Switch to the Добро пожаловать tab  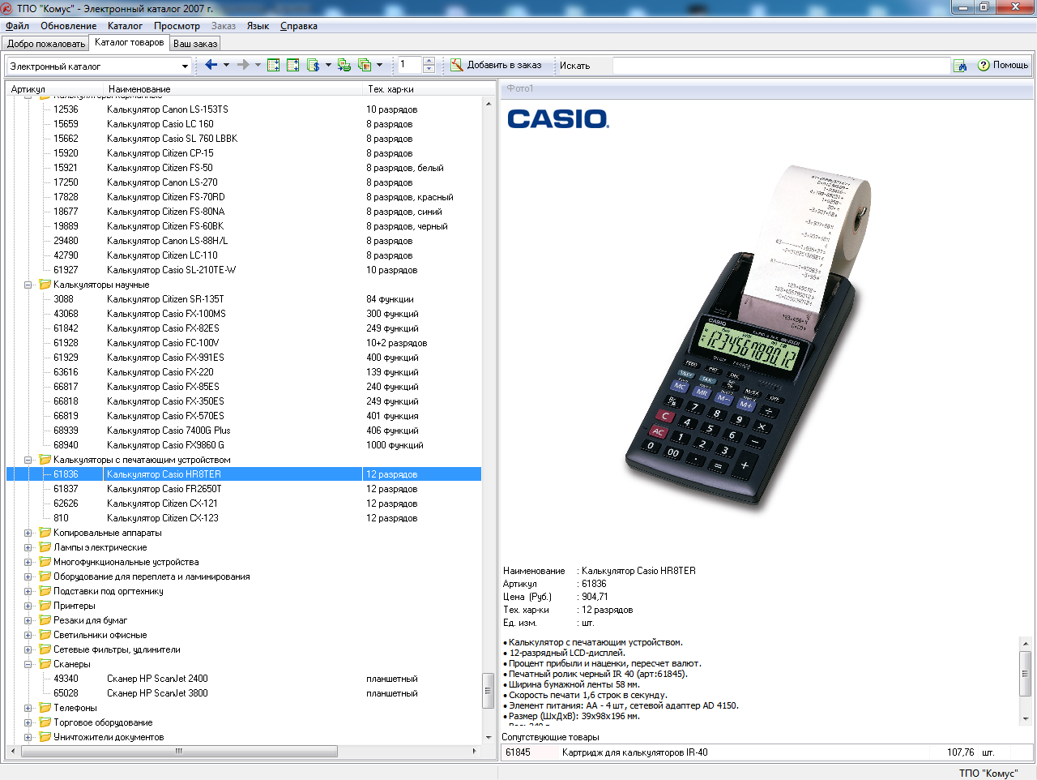(x=46, y=44)
